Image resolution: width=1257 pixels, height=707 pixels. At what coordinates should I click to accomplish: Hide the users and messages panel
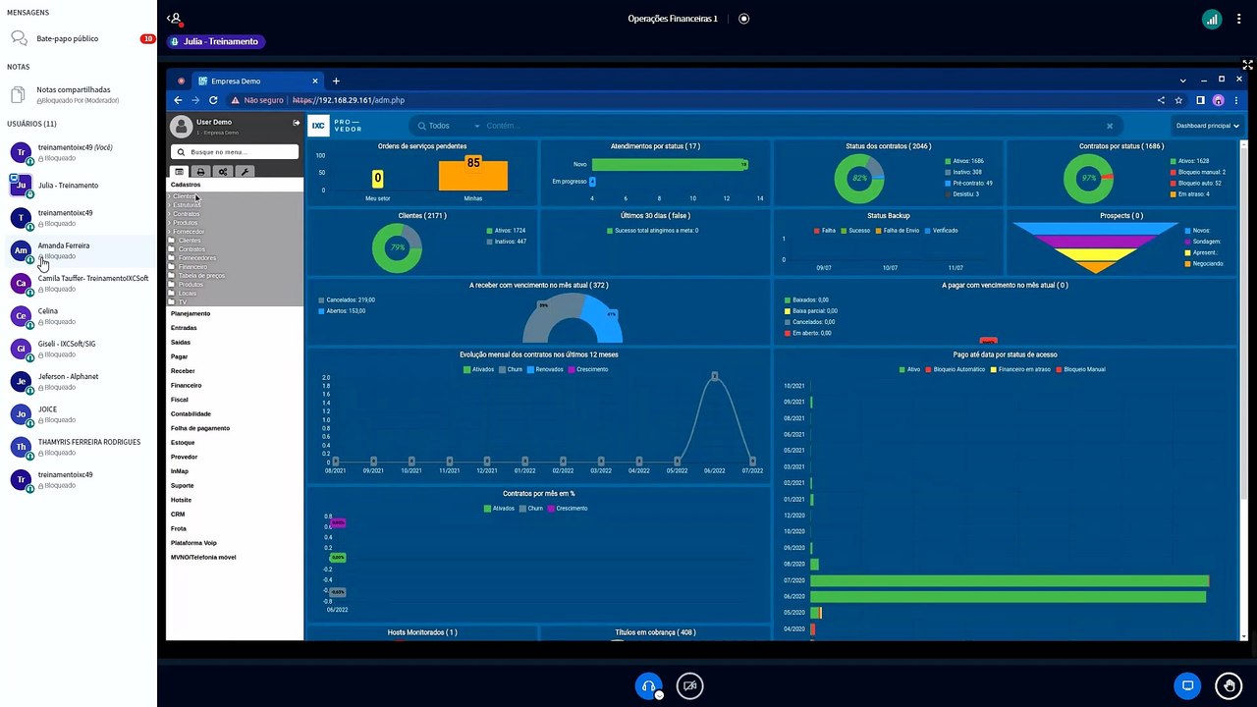(174, 19)
